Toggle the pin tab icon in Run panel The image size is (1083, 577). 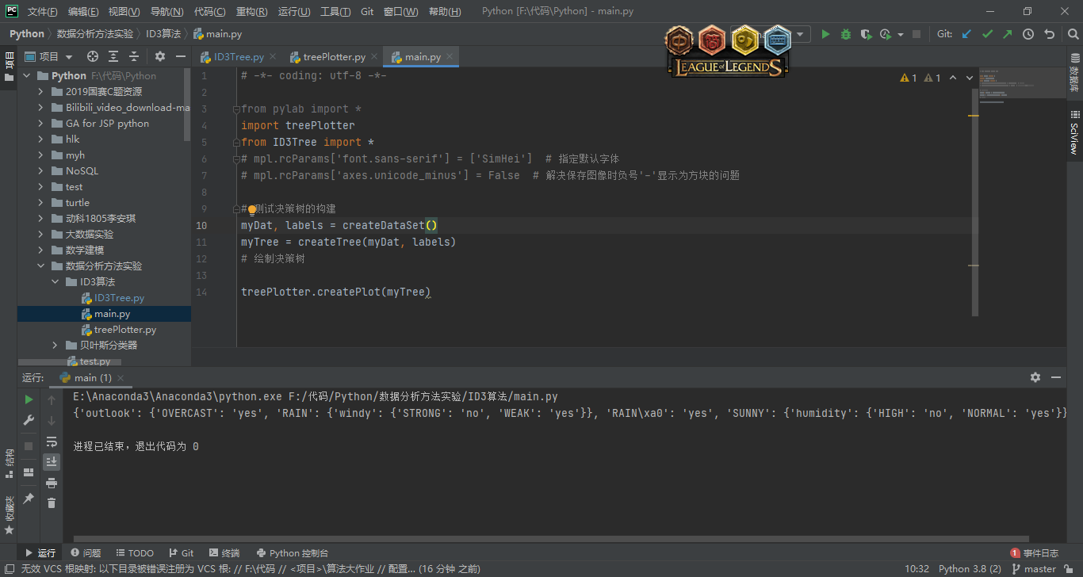29,498
